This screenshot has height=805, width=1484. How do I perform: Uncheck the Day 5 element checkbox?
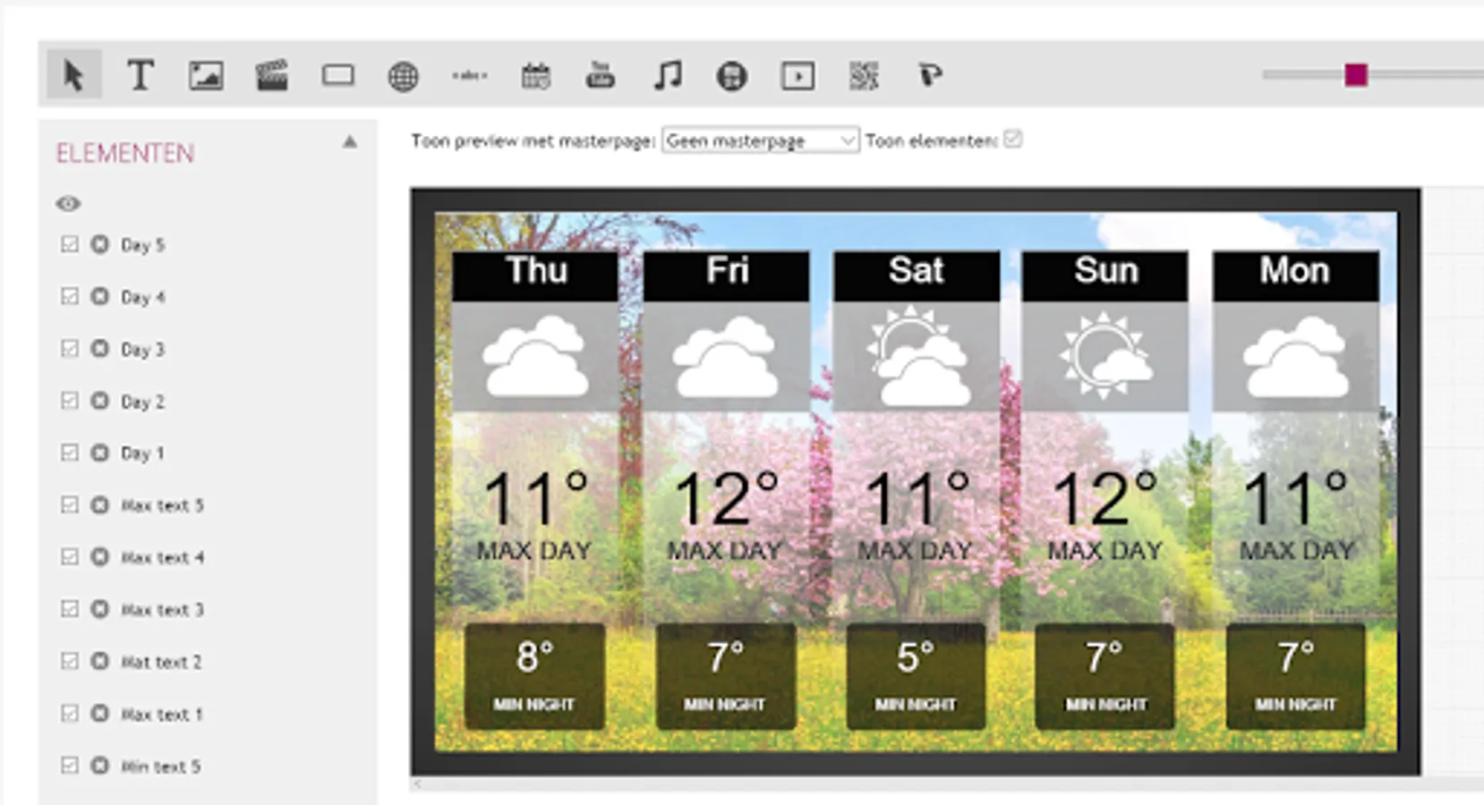click(x=69, y=244)
